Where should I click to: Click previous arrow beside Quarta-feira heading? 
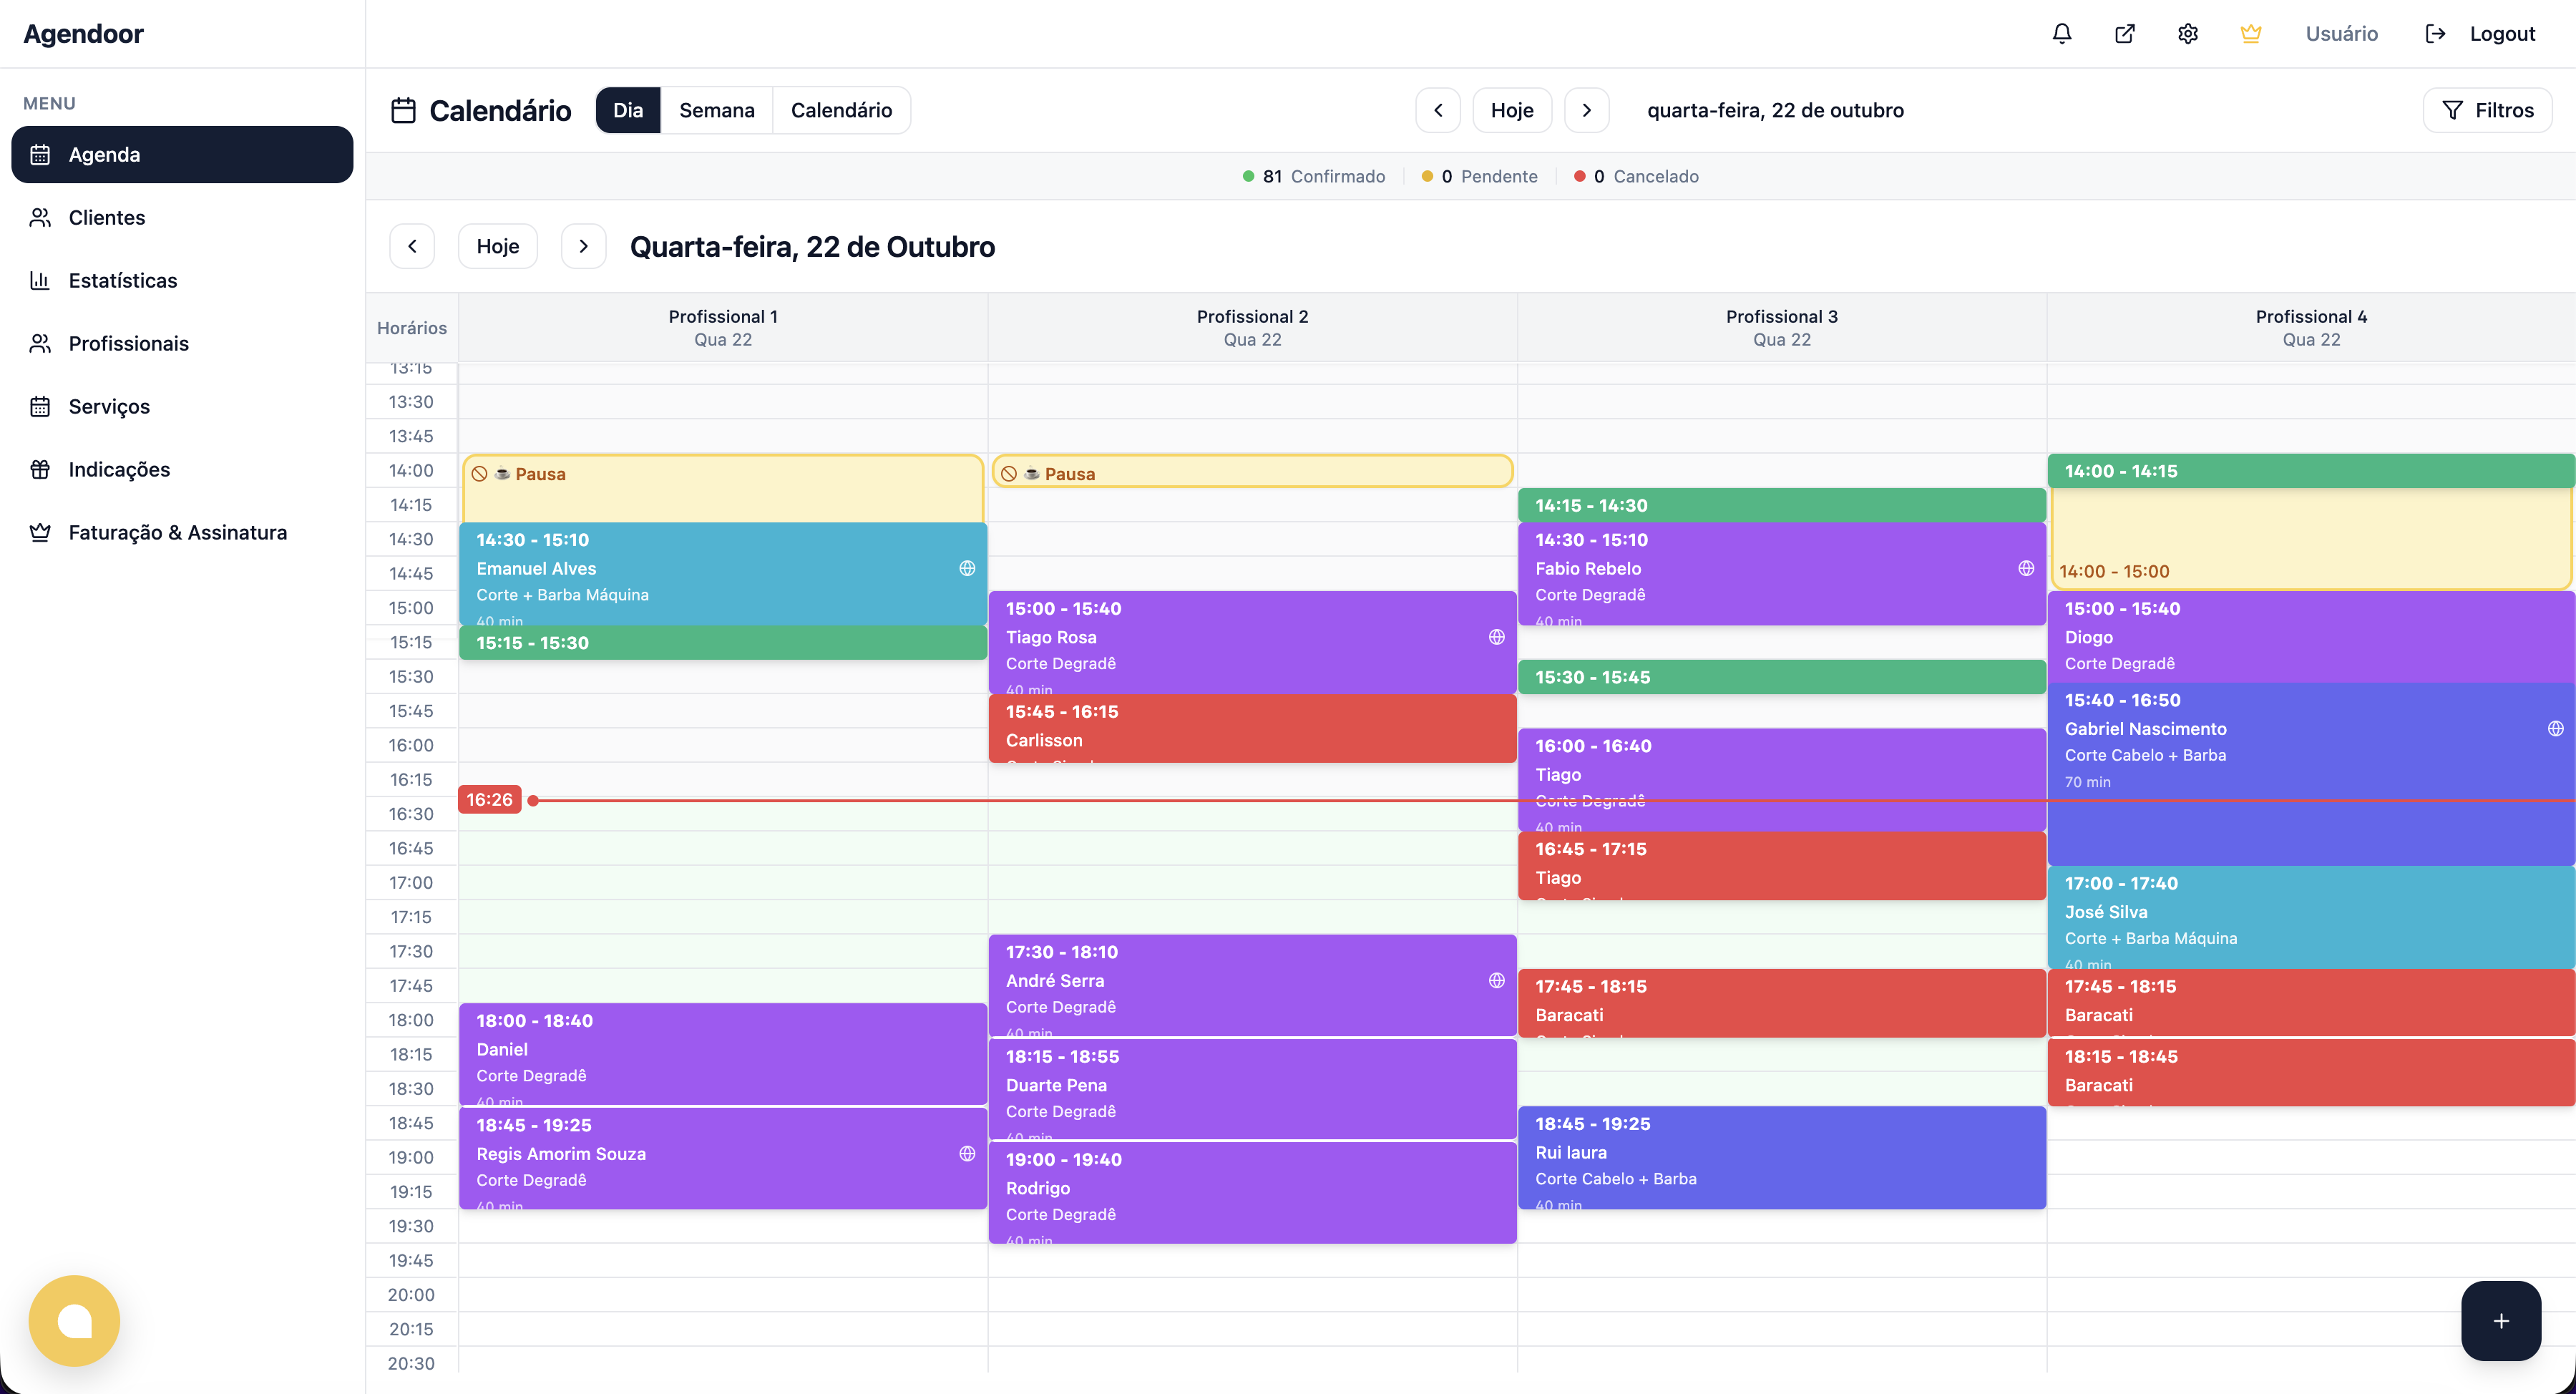(x=412, y=246)
